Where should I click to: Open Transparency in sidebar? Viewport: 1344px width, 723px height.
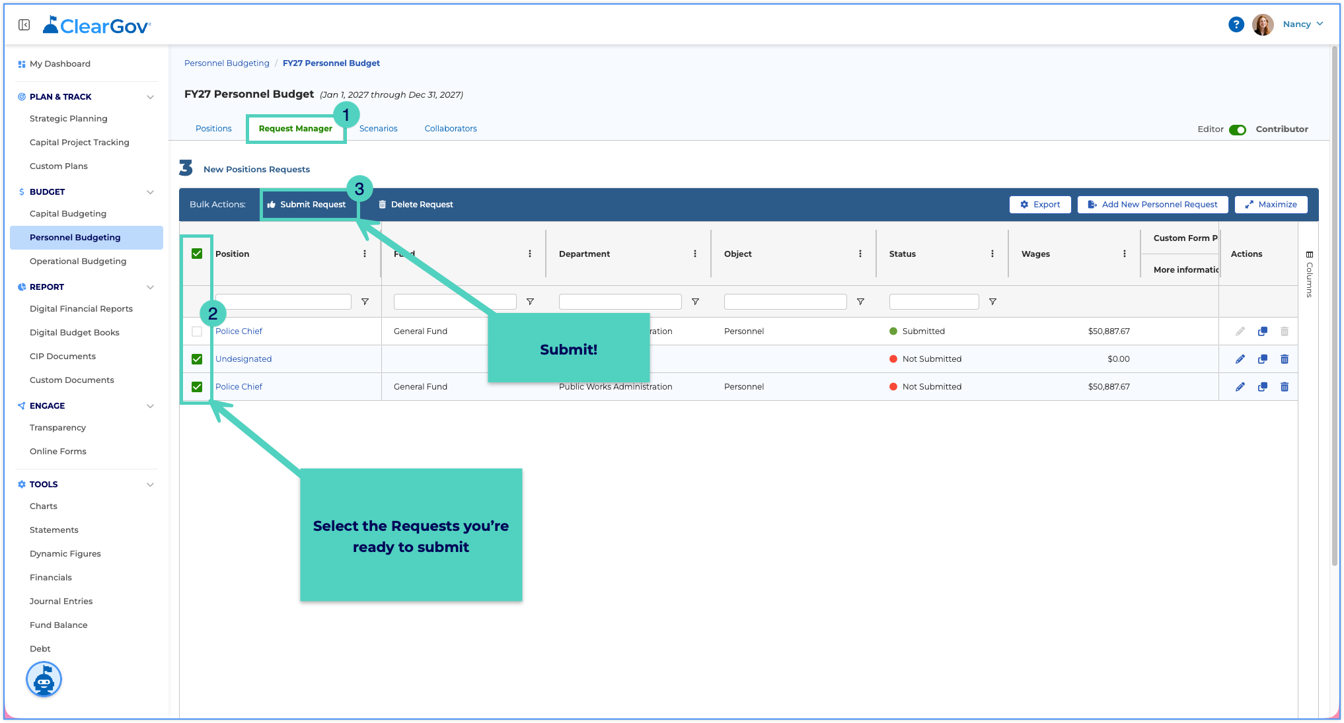(58, 428)
